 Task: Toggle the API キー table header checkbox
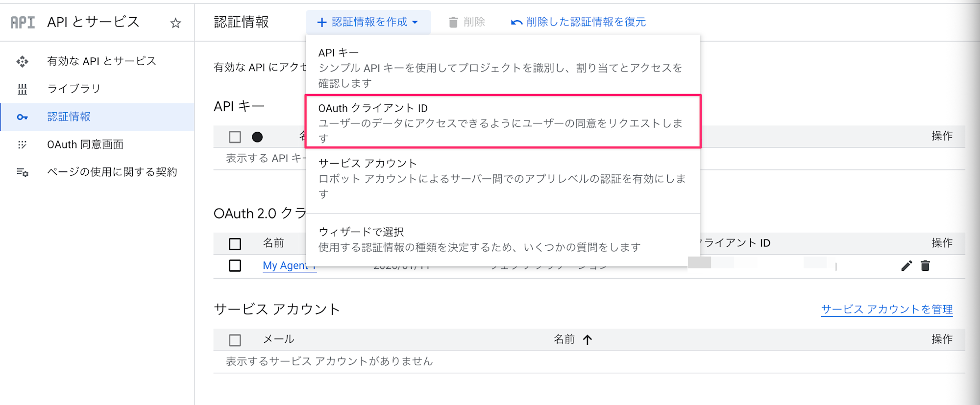tap(235, 137)
